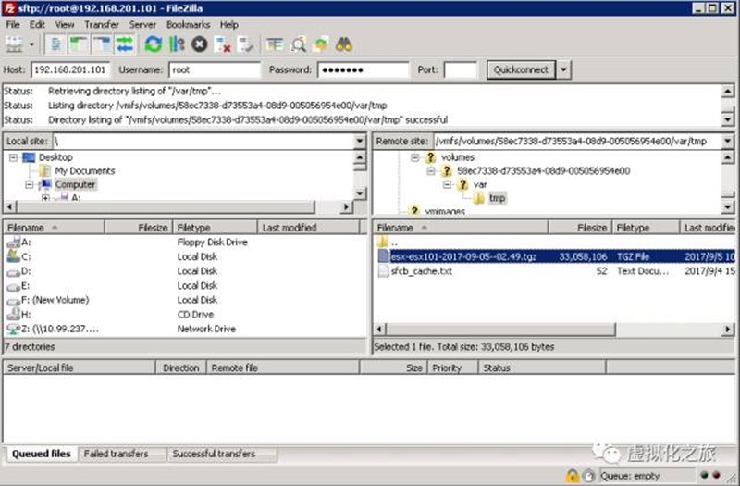Image resolution: width=740 pixels, height=486 pixels.
Task: Toggle remote directory tree display
Action: (102, 44)
